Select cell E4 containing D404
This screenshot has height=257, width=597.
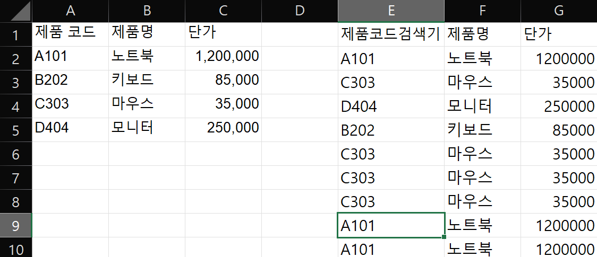click(391, 107)
